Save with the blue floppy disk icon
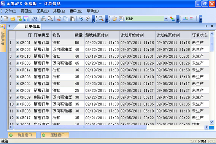 coord(26,19)
